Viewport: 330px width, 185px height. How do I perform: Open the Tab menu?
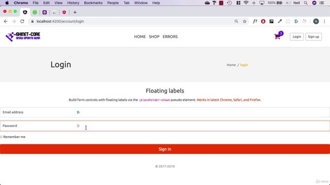click(126, 3)
